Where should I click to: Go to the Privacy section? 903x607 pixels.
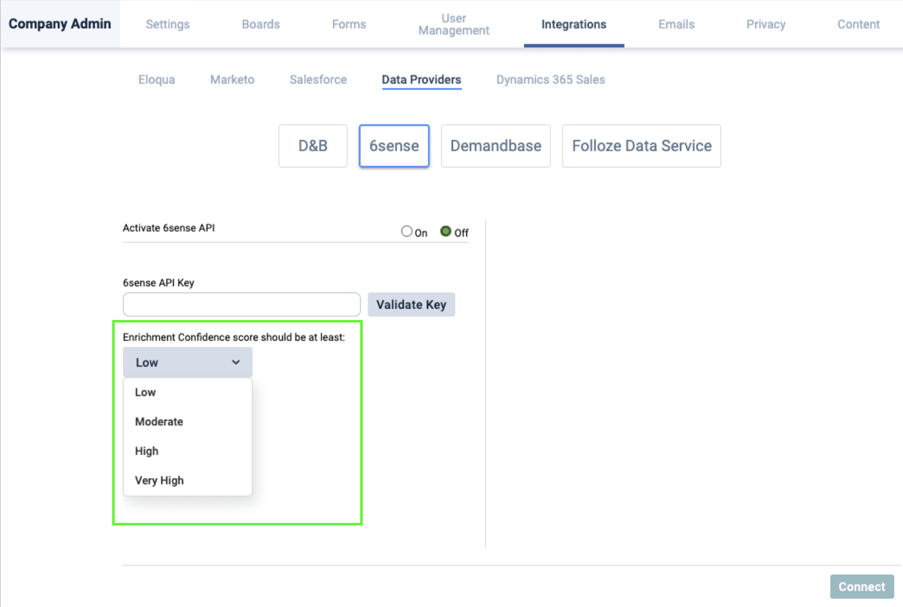tap(766, 24)
